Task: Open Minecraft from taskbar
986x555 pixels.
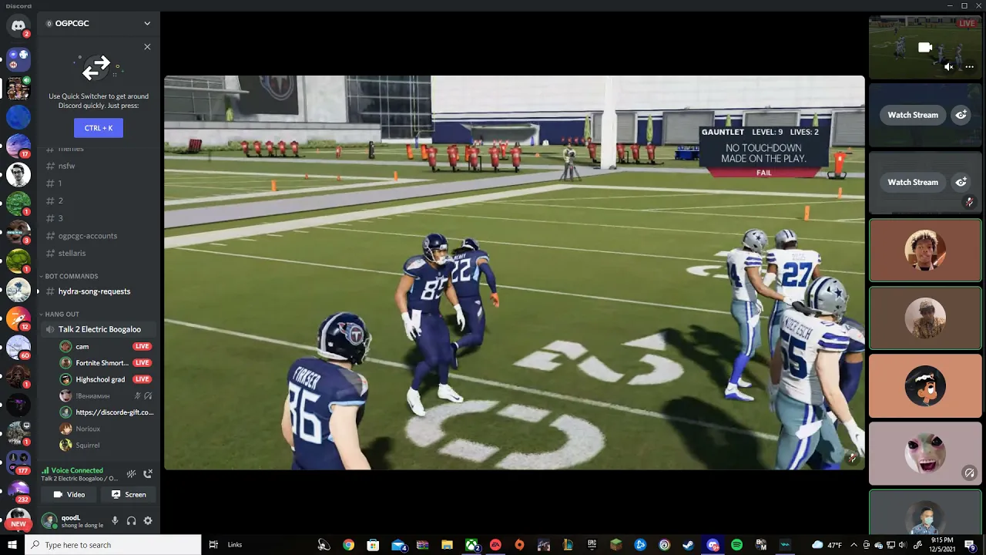Action: tap(615, 545)
